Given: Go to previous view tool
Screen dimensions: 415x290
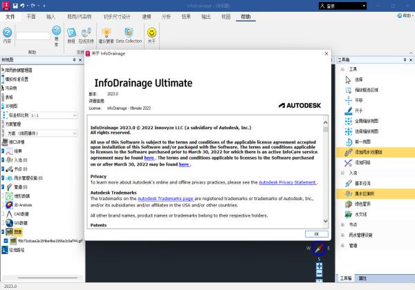Looking at the screenshot, I should (349, 142).
